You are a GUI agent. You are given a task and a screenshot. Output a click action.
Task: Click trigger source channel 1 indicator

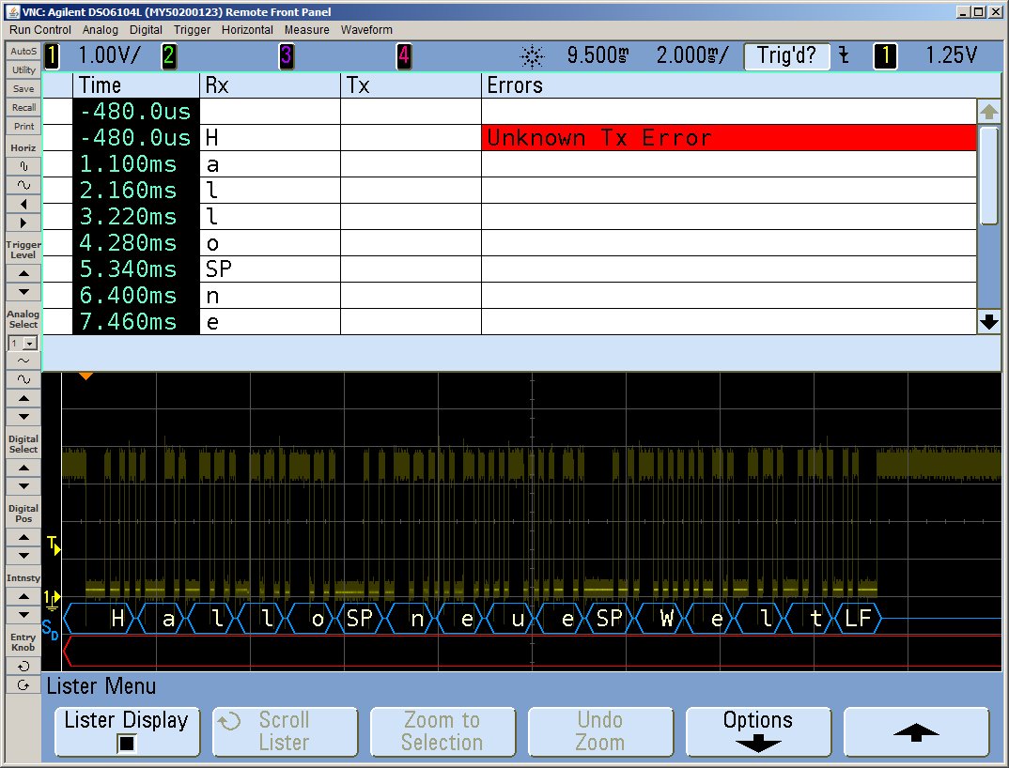(885, 56)
